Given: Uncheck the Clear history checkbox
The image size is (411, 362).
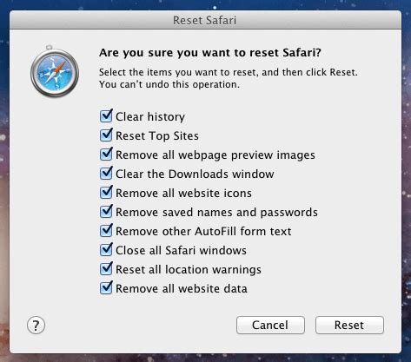Looking at the screenshot, I should (x=106, y=116).
